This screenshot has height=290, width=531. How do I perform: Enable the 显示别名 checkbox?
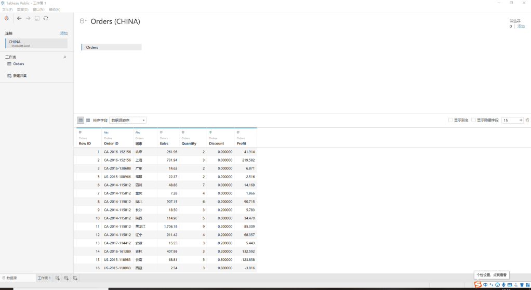click(x=450, y=120)
